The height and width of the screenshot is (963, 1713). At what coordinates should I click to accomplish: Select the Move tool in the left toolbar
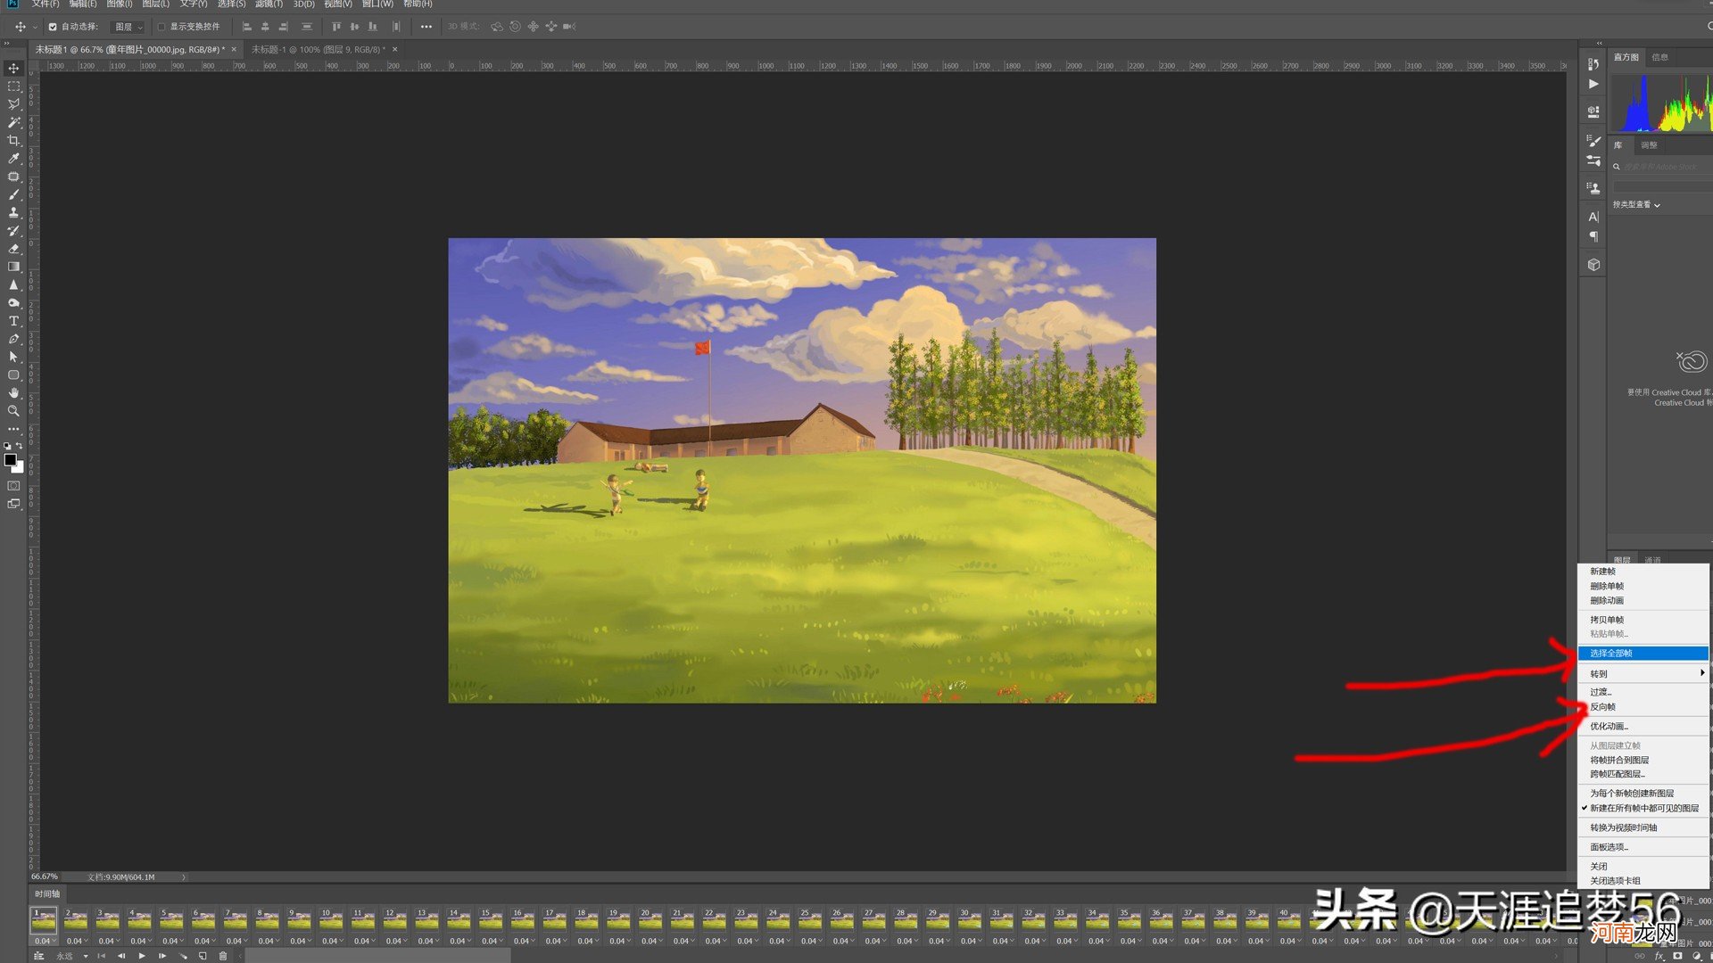click(13, 68)
